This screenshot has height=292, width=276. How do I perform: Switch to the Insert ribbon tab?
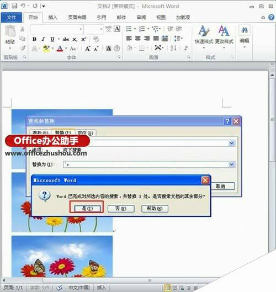pos(52,18)
